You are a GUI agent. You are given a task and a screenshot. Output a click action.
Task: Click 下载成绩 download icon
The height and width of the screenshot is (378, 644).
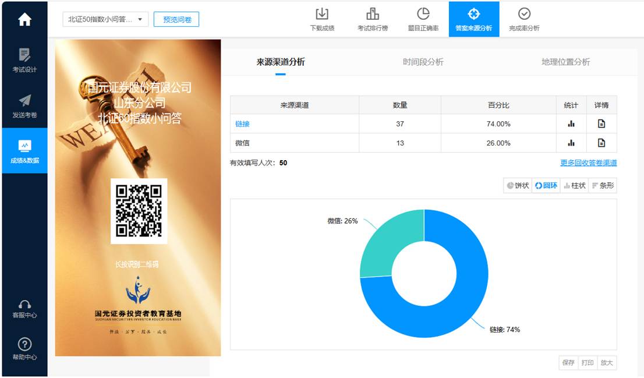(322, 19)
